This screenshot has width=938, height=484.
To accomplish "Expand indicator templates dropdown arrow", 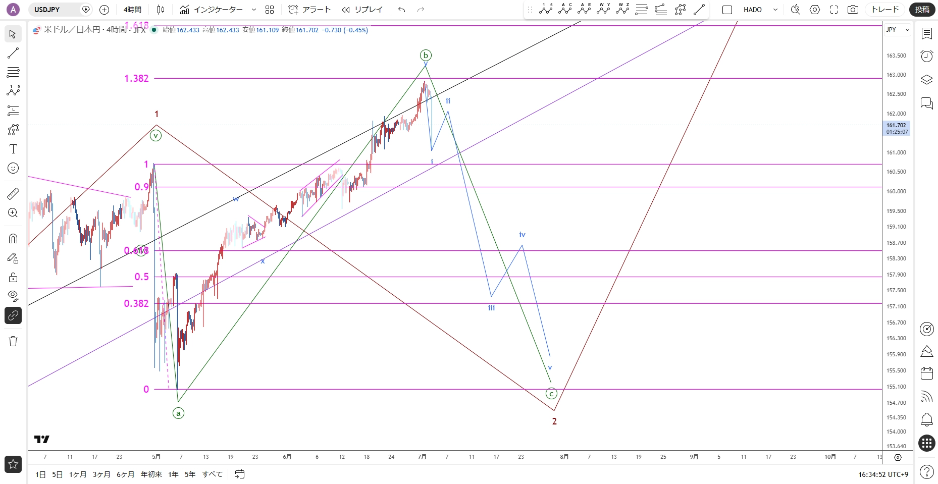I will [254, 10].
